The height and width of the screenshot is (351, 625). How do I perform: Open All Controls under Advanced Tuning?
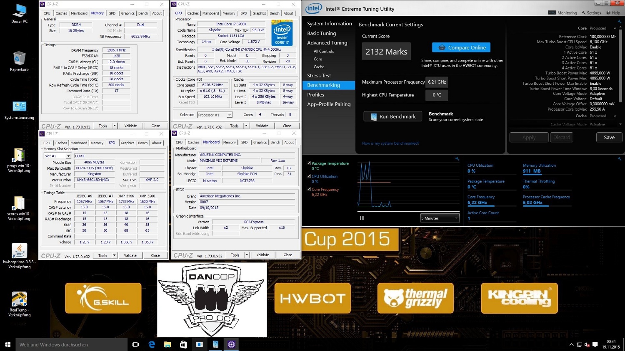click(x=324, y=52)
